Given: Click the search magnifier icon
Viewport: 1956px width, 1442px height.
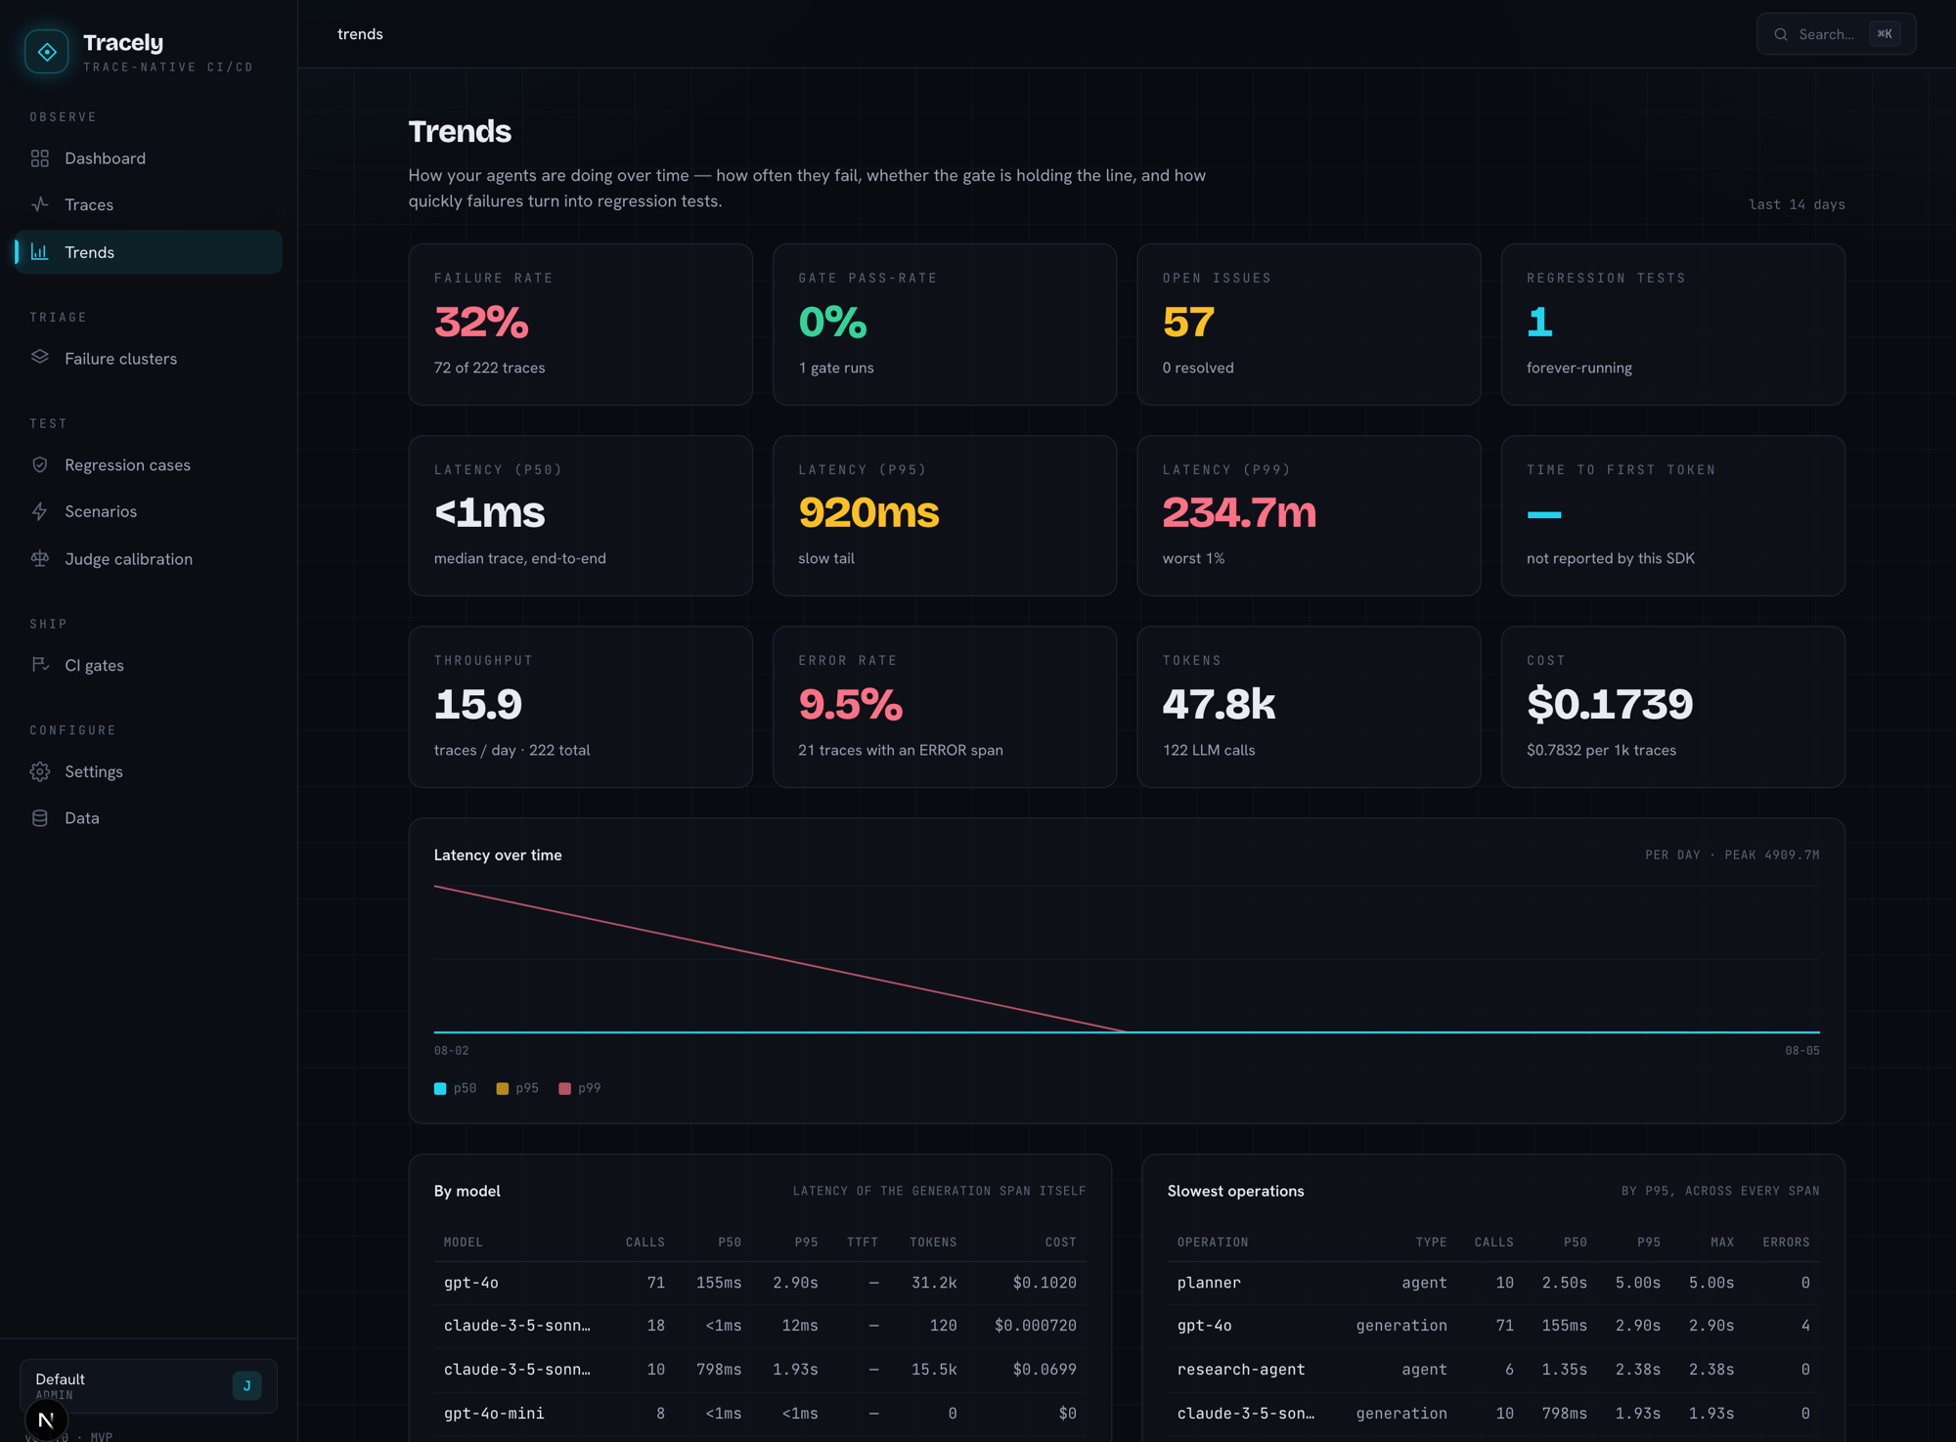Looking at the screenshot, I should [x=1781, y=34].
